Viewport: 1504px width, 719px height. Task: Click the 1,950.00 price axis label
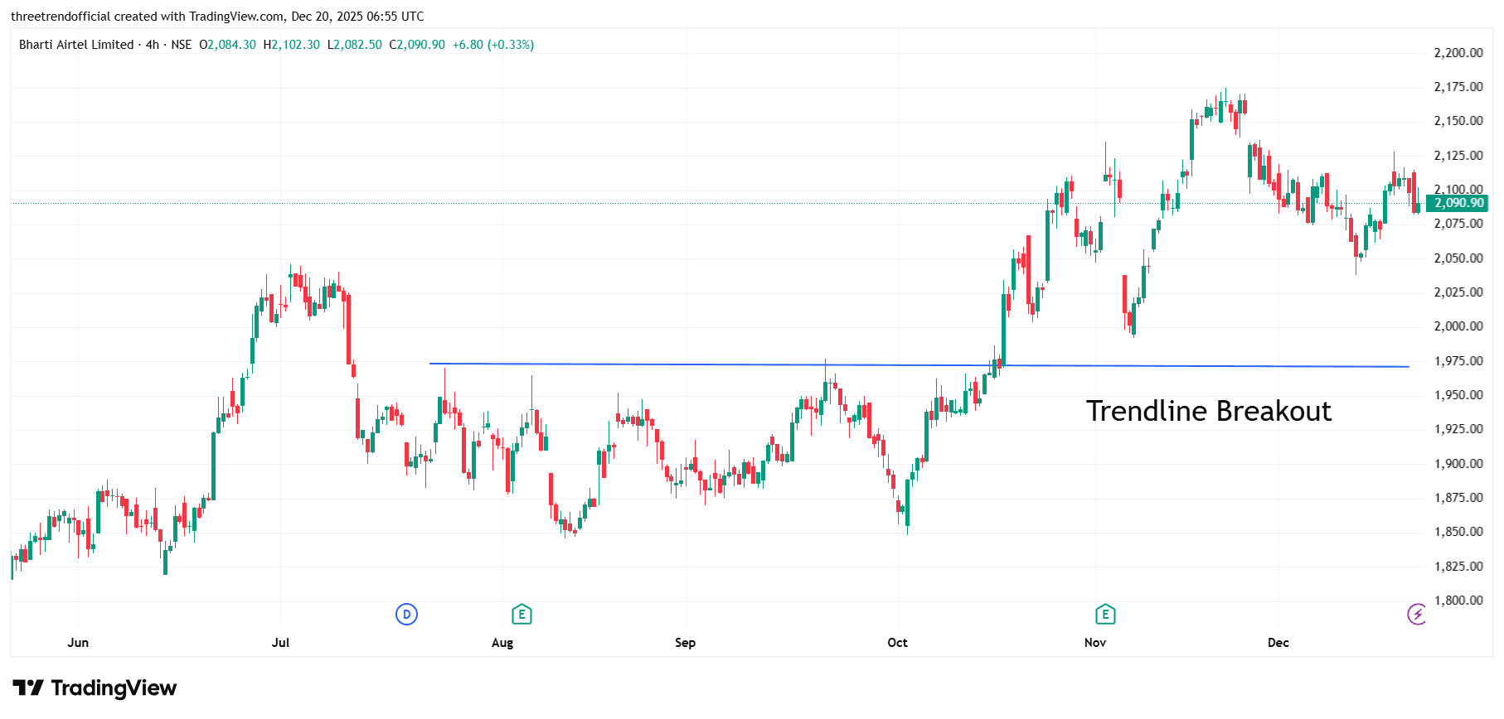coord(1458,395)
